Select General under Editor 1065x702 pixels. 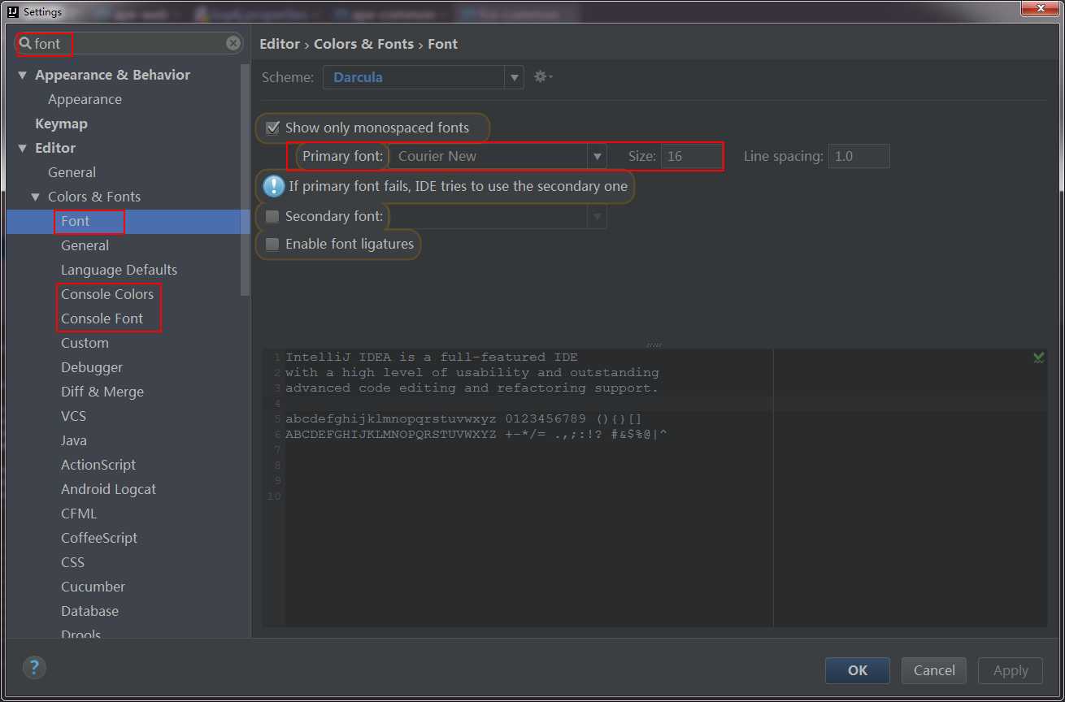pyautogui.click(x=72, y=172)
